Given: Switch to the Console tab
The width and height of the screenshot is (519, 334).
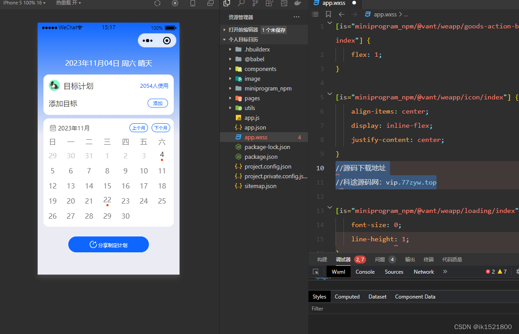Looking at the screenshot, I should [x=365, y=272].
